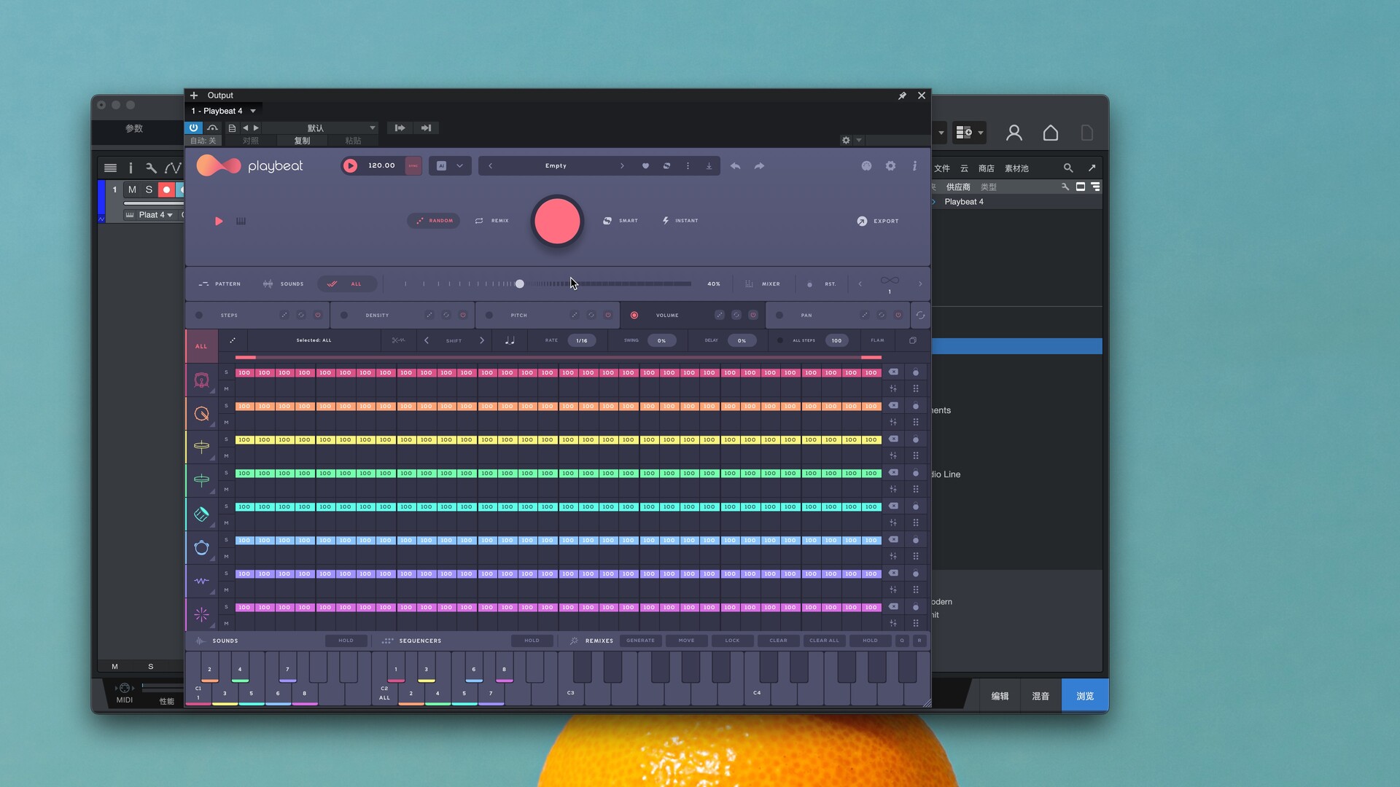Select the purple waveform track icon

tap(202, 582)
